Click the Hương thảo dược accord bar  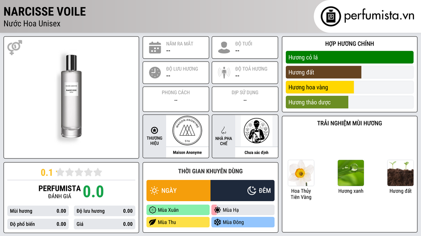point(317,102)
